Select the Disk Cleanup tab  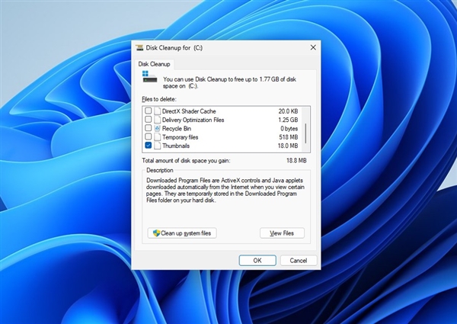click(x=154, y=64)
